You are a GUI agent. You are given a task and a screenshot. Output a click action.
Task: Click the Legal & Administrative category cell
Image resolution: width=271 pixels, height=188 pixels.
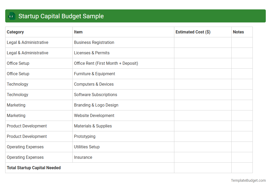[27, 42]
